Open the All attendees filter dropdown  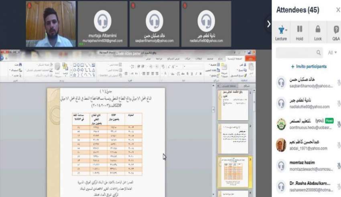pos(333,53)
